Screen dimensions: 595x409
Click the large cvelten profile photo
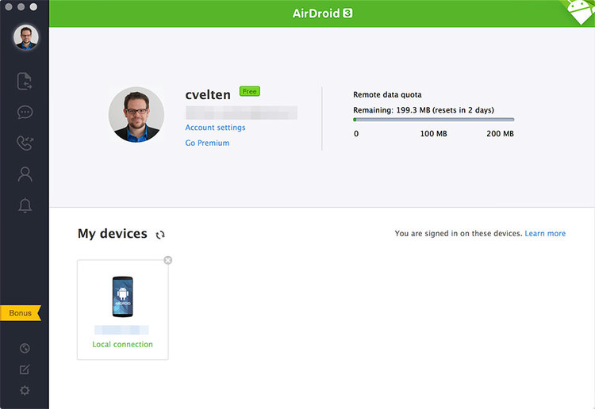136,114
